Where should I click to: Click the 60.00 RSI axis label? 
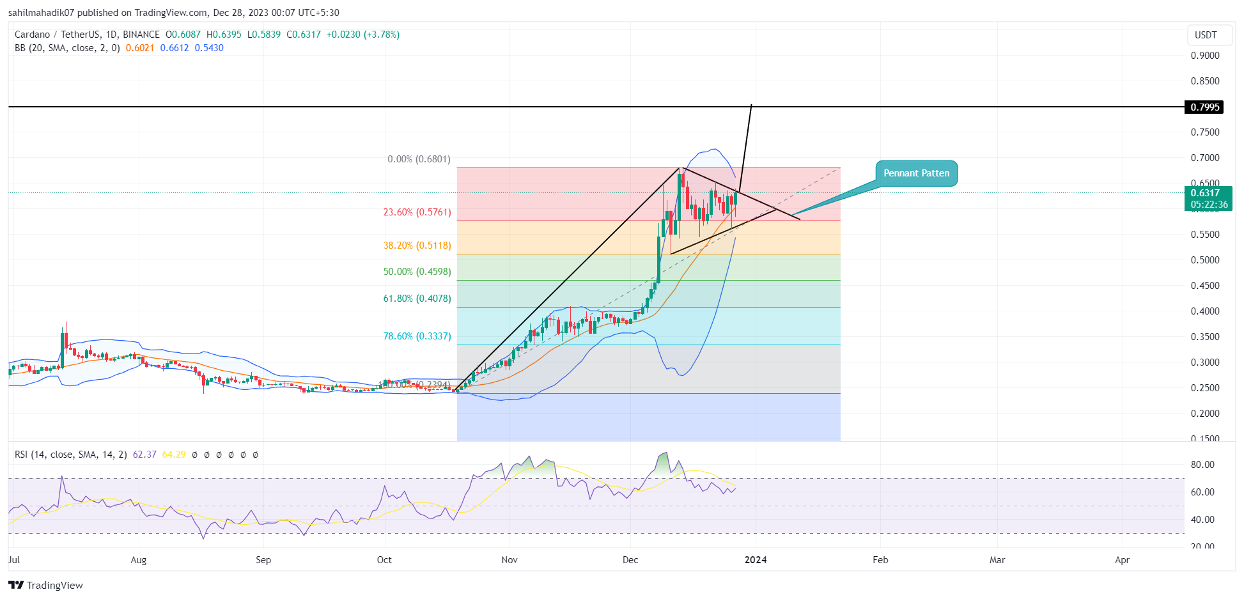pos(1202,492)
